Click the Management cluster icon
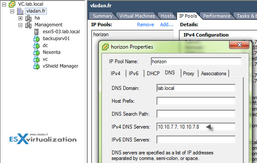The width and height of the screenshot is (257, 163). (x=28, y=25)
